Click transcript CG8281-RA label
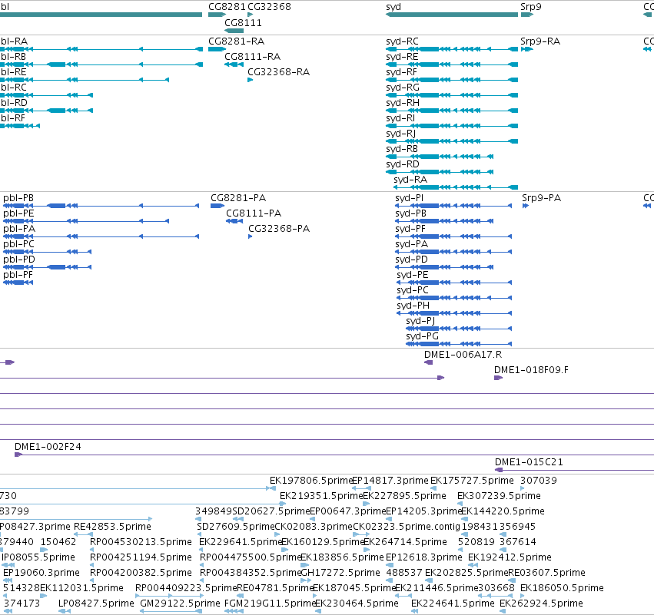This screenshot has width=654, height=615. pyautogui.click(x=236, y=41)
